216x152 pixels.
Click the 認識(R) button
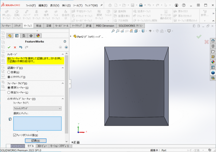click(x=35, y=141)
